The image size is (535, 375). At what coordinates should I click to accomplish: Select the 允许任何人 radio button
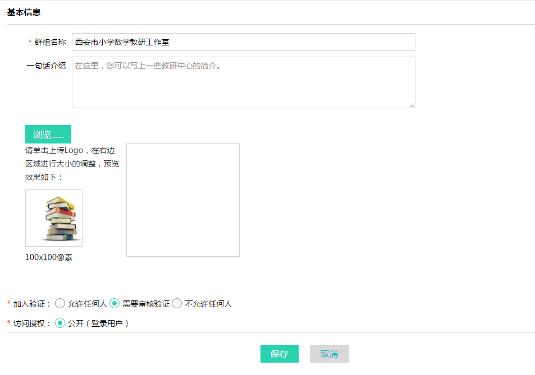click(60, 303)
